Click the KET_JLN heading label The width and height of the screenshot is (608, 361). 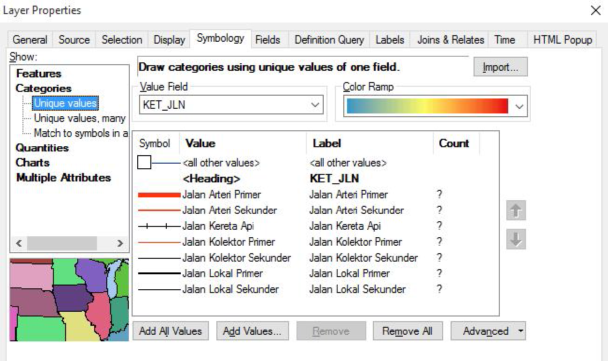pyautogui.click(x=334, y=179)
